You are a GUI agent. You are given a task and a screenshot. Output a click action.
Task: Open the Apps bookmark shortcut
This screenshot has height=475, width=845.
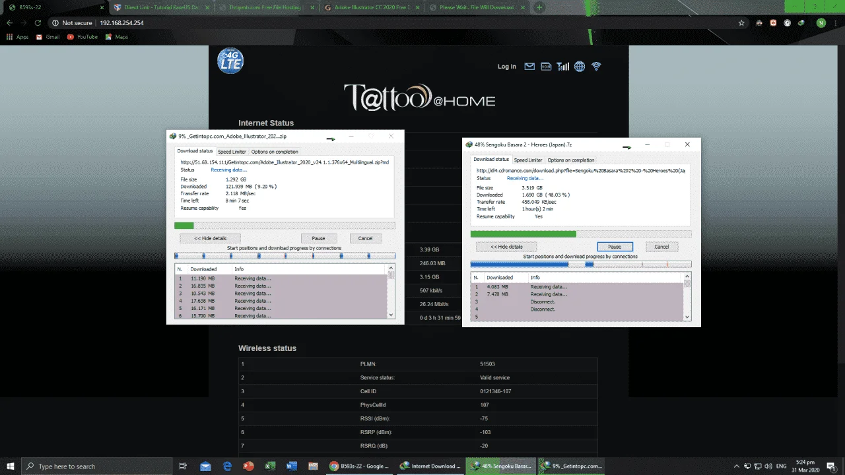point(17,37)
